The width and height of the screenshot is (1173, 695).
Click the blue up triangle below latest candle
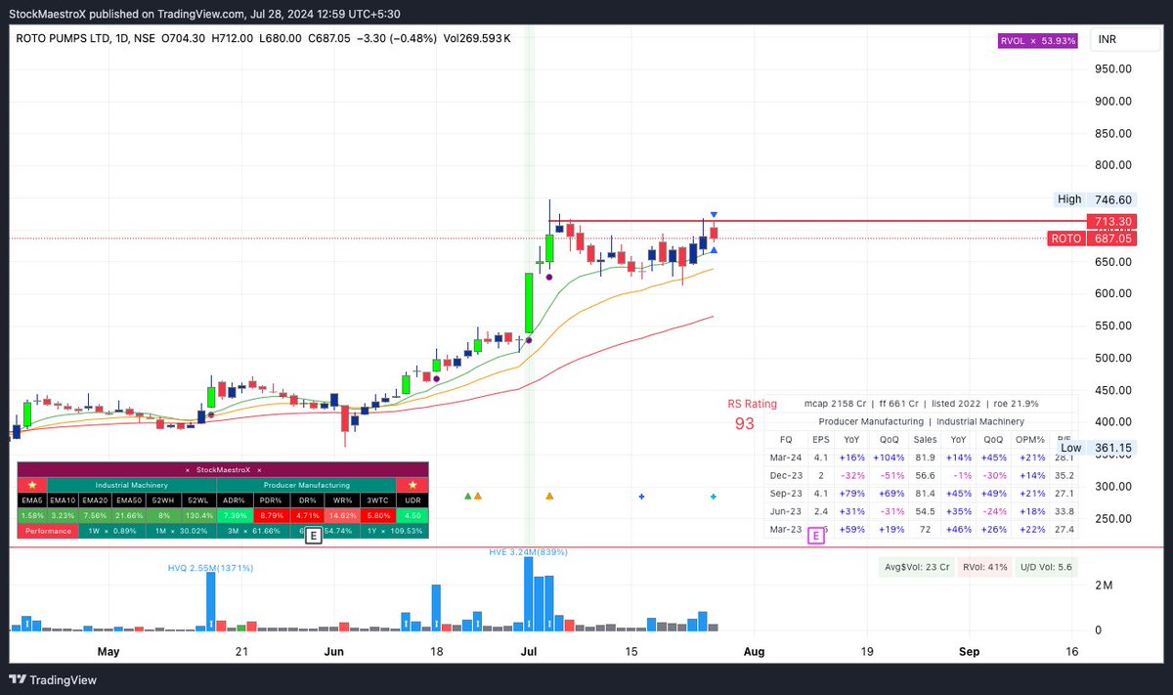tap(715, 251)
